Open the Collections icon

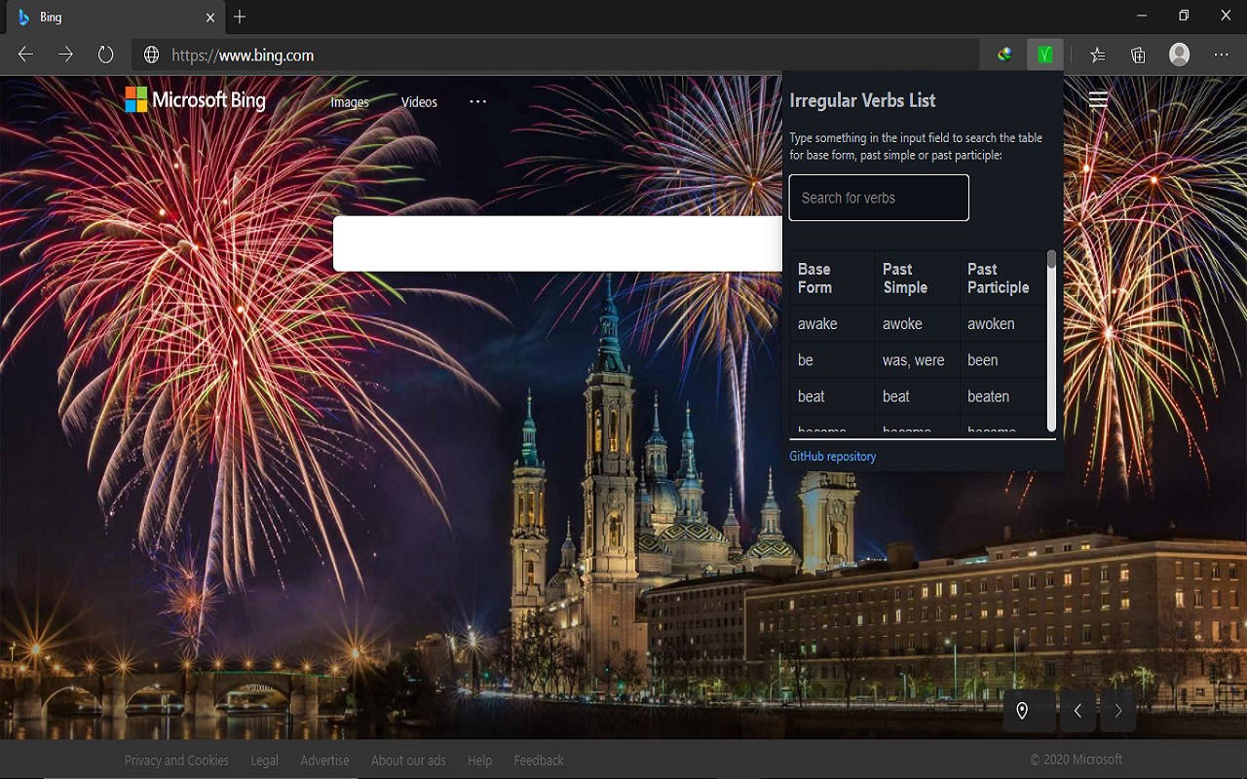[x=1138, y=56]
